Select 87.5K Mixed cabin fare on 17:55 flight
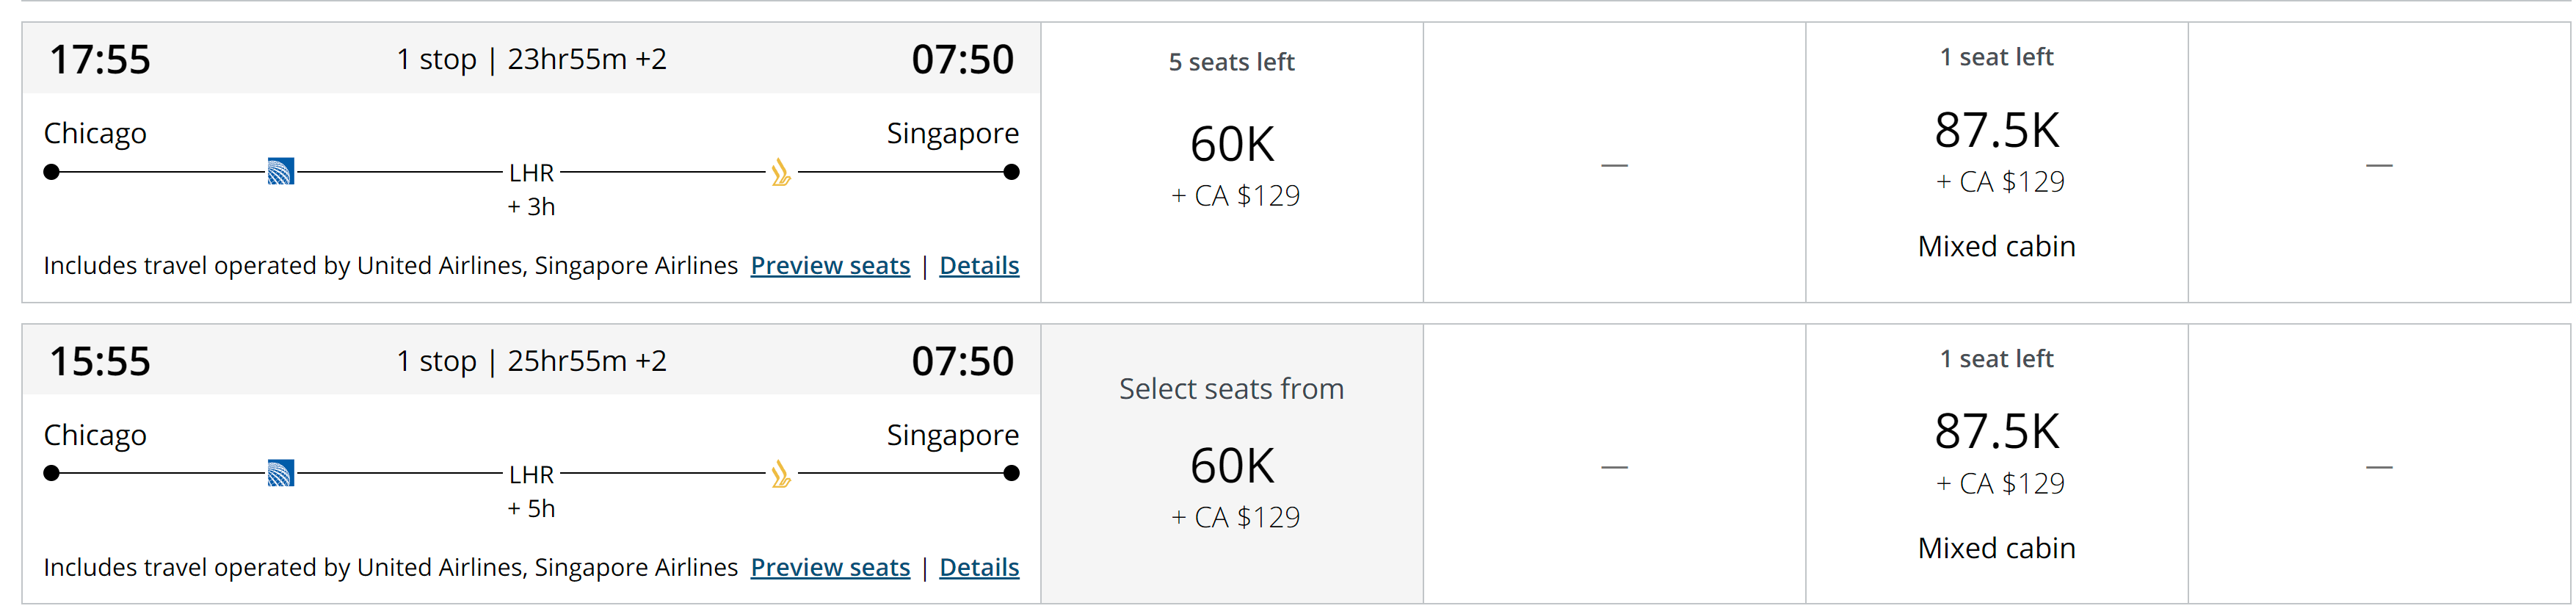 pyautogui.click(x=1996, y=163)
